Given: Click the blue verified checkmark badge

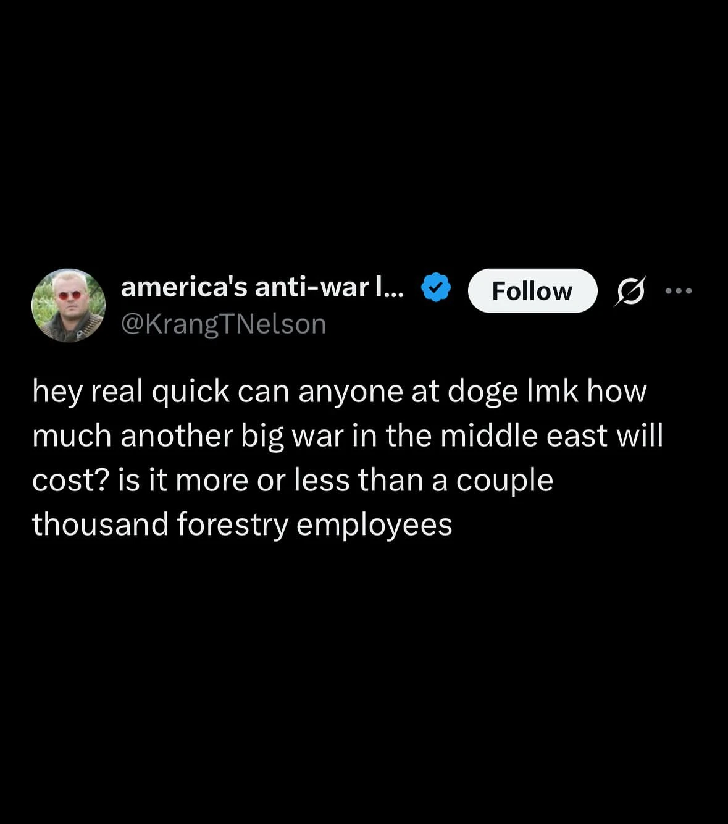Looking at the screenshot, I should [436, 287].
